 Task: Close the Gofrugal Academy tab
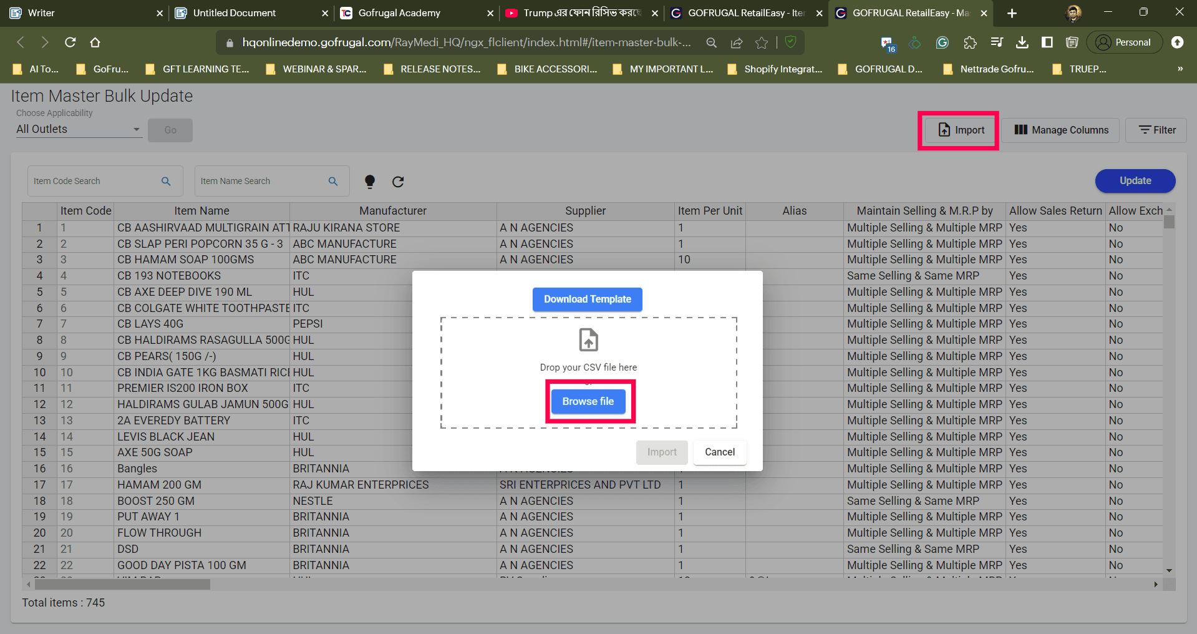[x=490, y=13]
